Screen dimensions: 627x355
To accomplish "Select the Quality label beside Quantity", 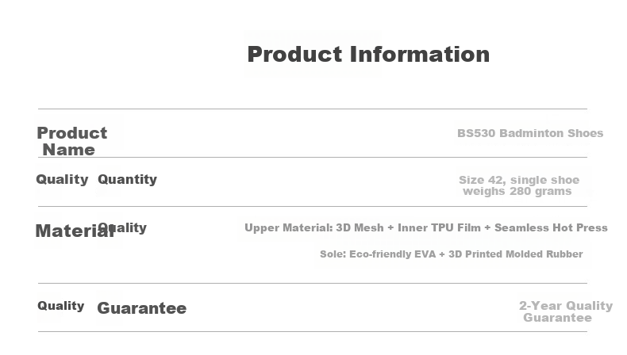I will (62, 180).
